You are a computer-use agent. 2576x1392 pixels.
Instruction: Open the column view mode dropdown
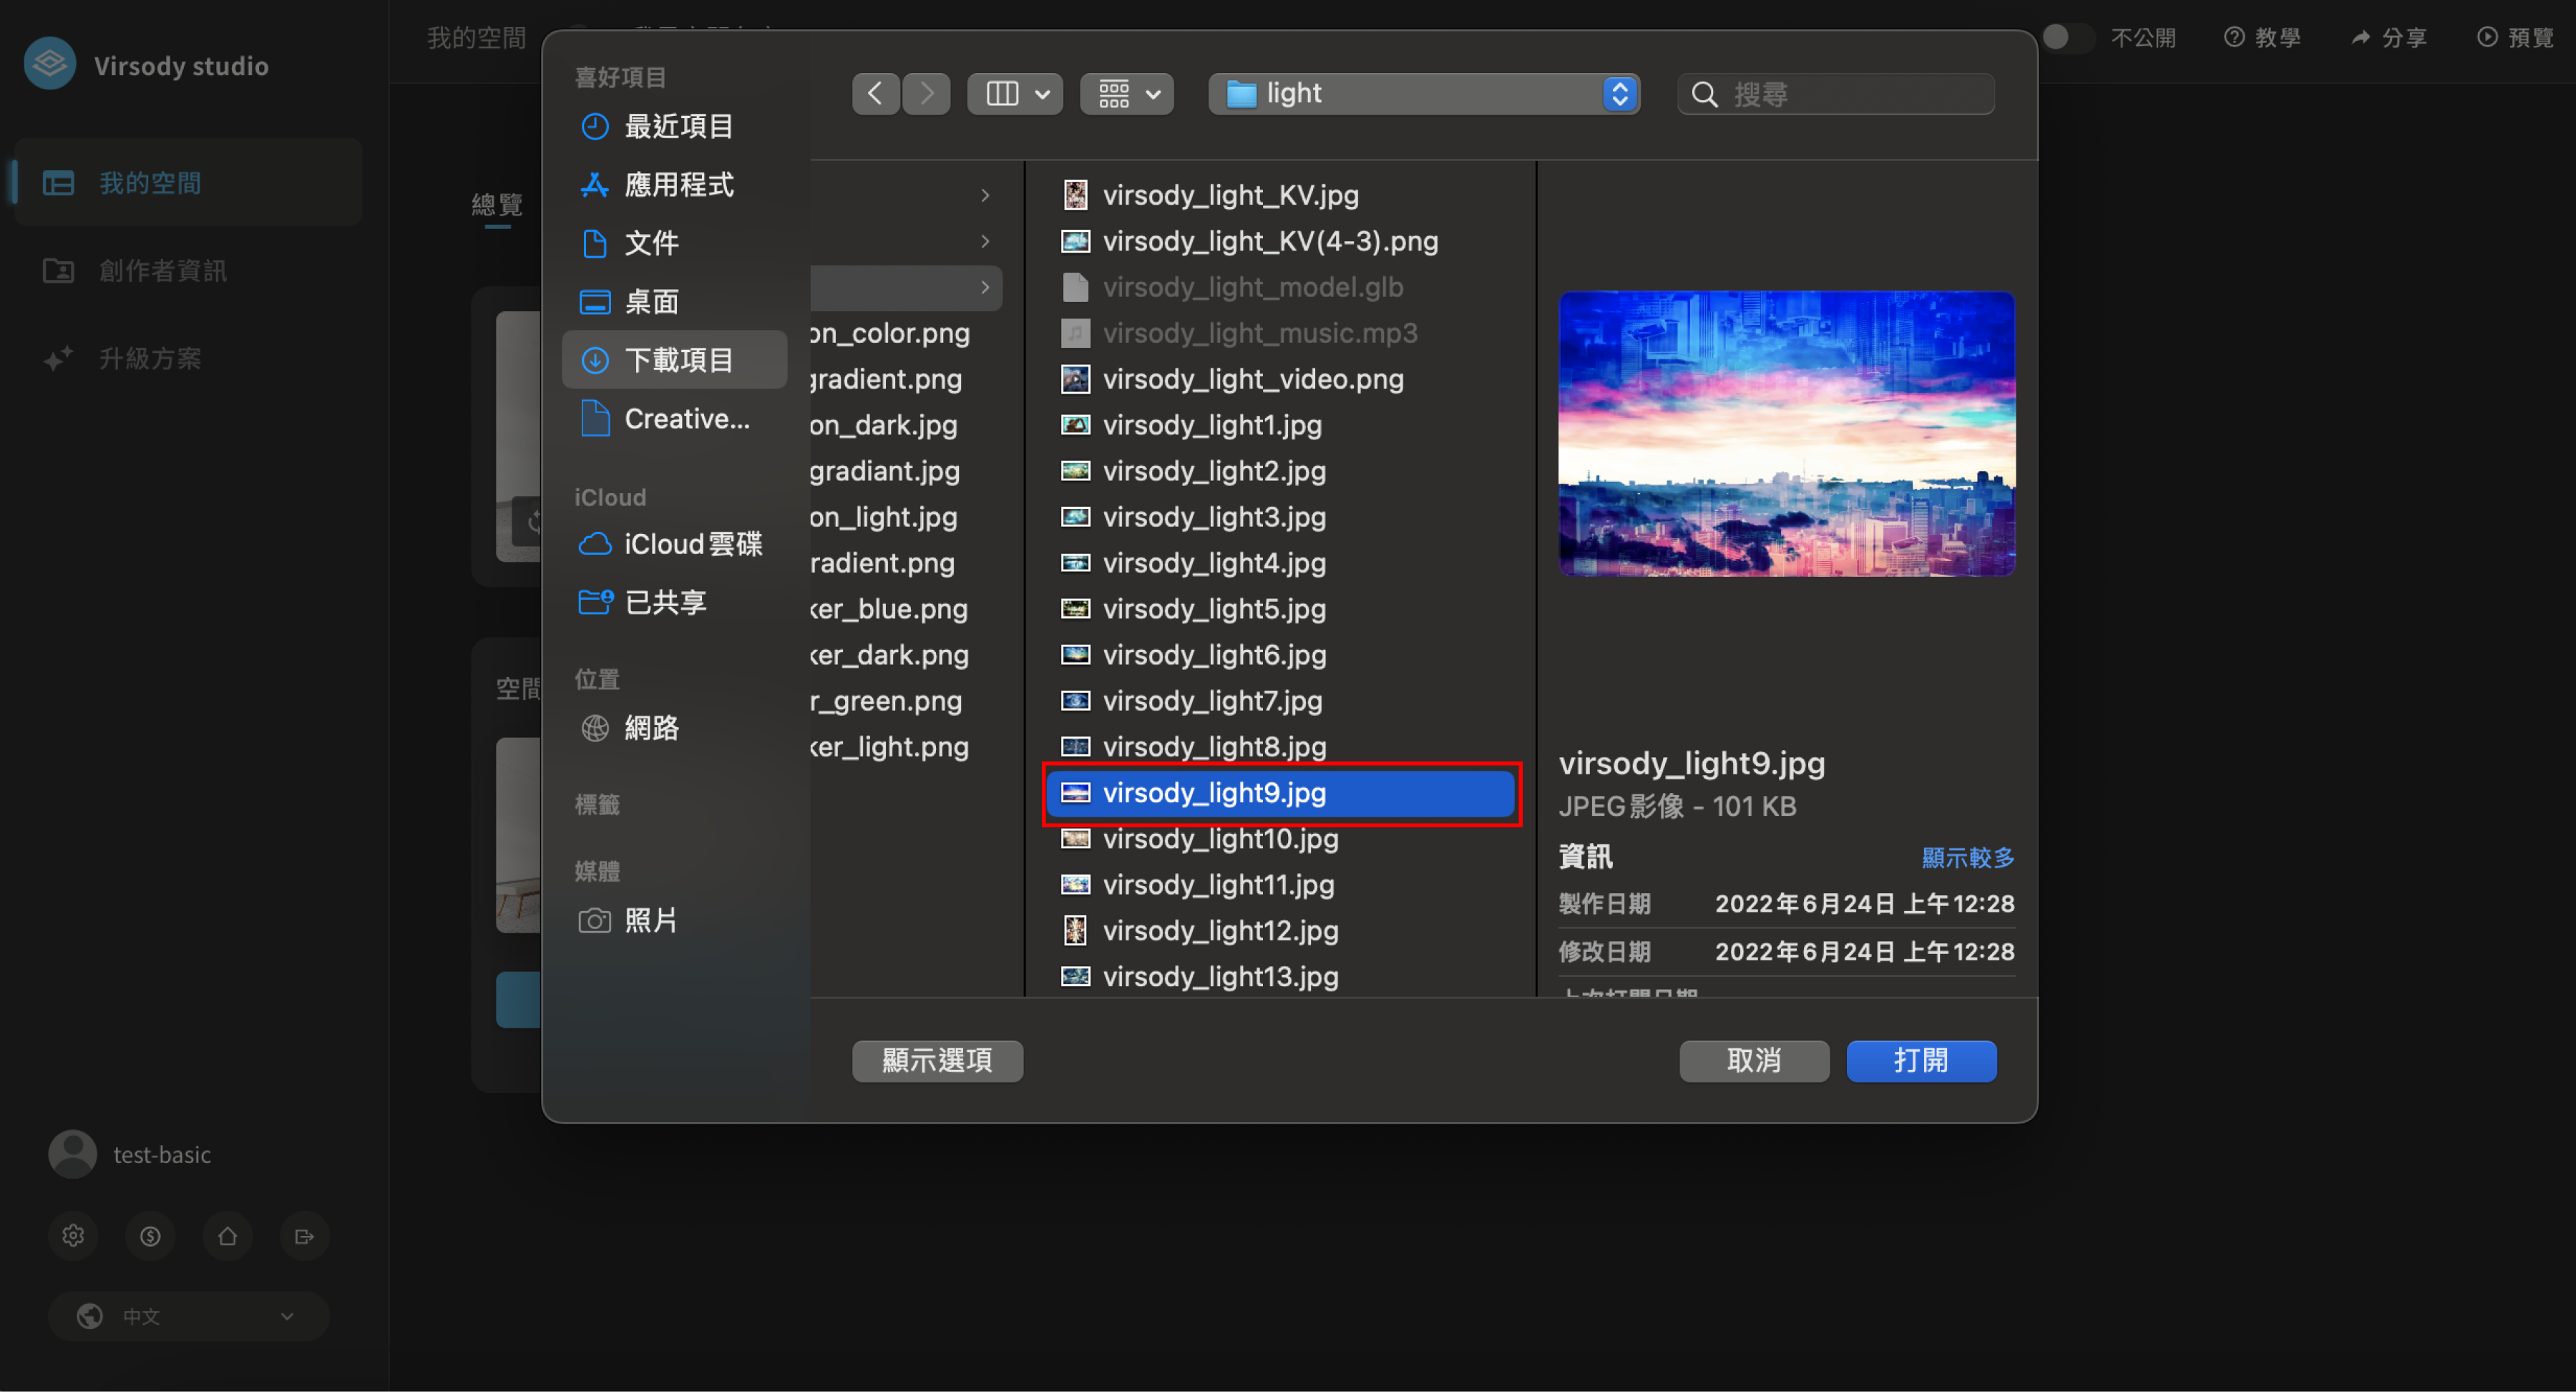(1014, 94)
